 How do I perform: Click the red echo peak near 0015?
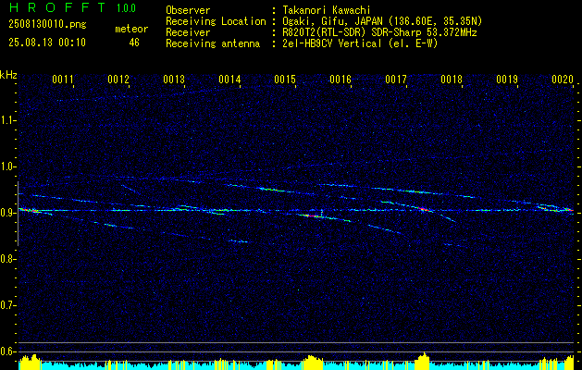point(311,216)
